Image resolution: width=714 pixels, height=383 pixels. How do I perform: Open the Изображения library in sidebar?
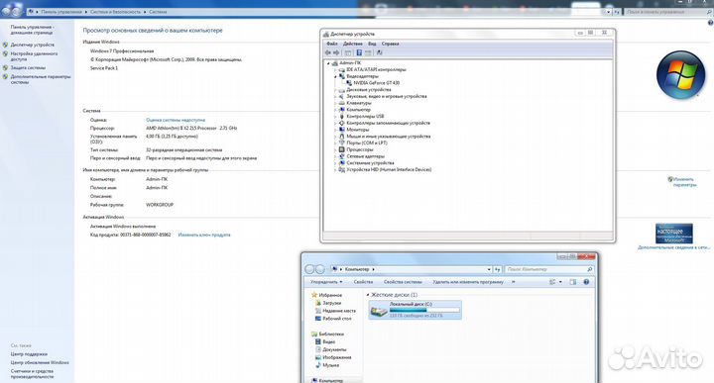coord(336,357)
